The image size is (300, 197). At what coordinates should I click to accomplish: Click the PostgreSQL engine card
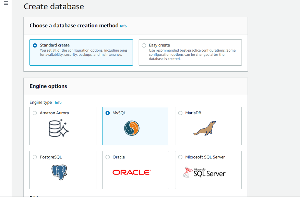[x=63, y=170]
